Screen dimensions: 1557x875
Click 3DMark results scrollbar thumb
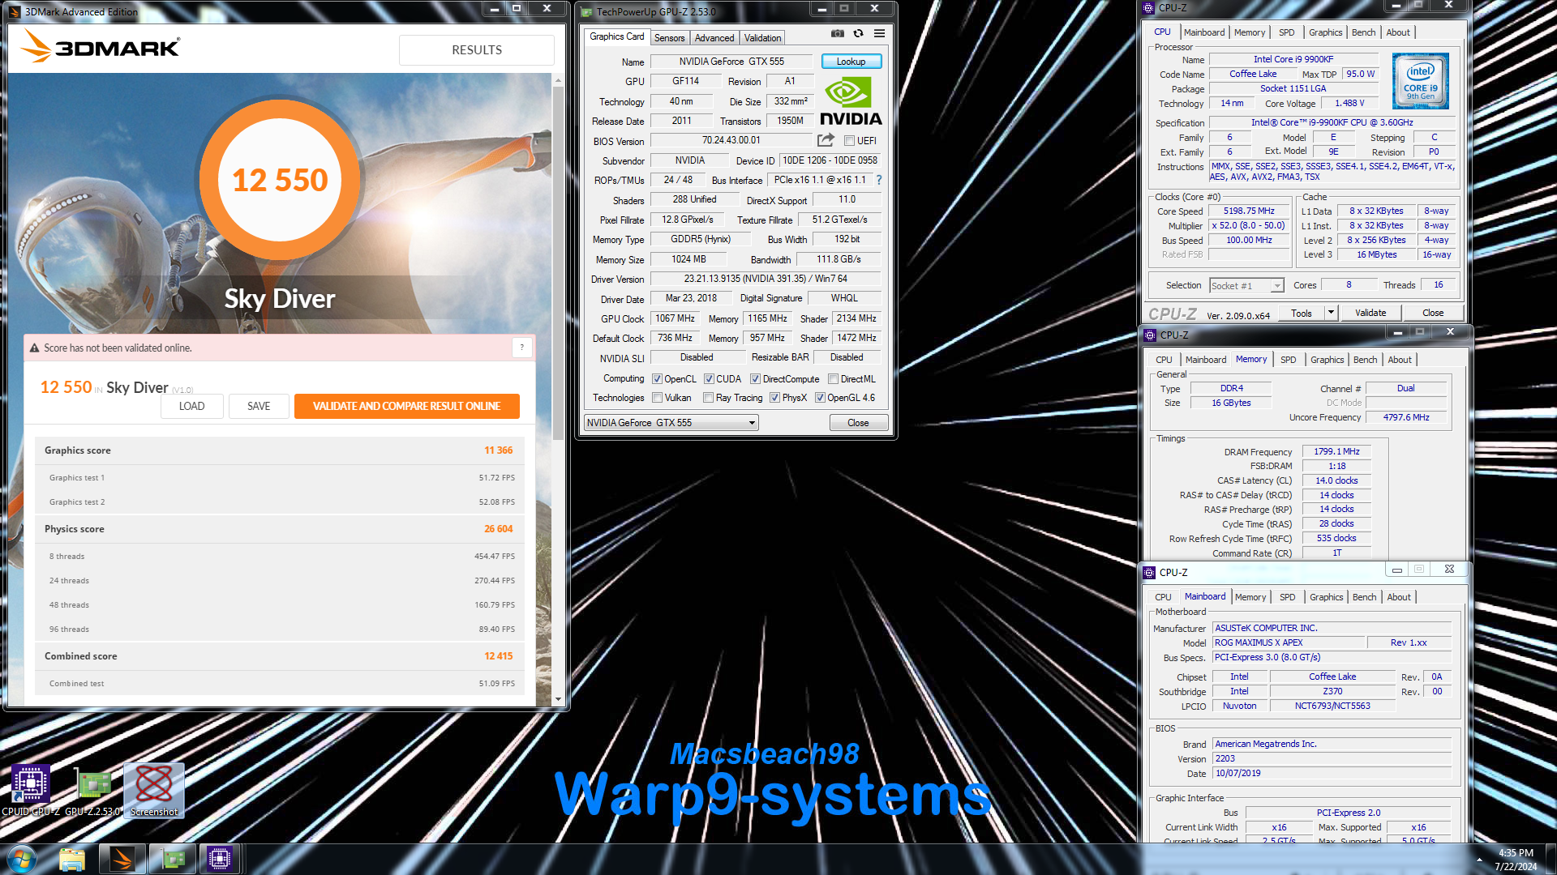(558, 263)
